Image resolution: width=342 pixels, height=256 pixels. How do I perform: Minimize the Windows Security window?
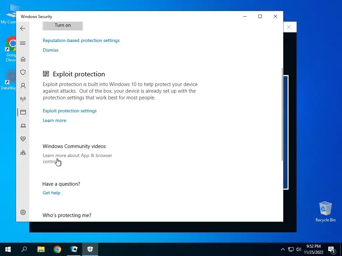coord(245,17)
